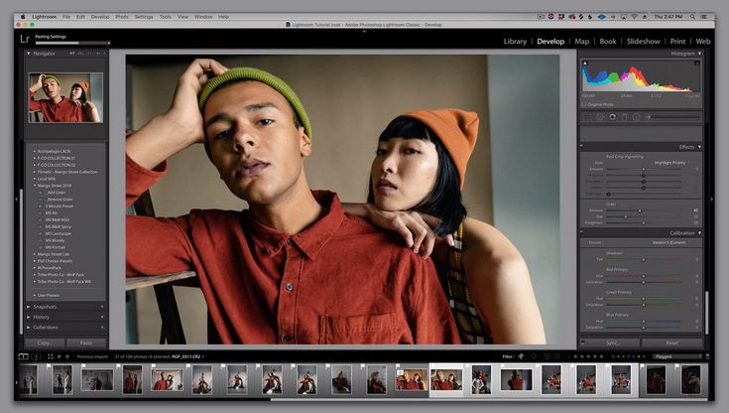
Task: Filter by flag status icon
Action: (521, 356)
